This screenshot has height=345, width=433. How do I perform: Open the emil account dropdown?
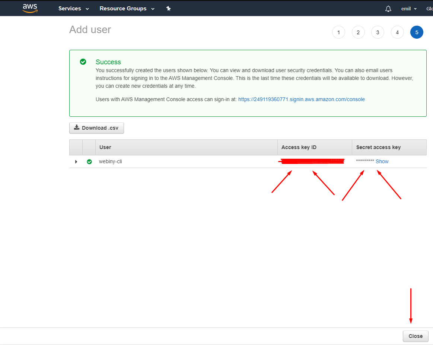408,8
